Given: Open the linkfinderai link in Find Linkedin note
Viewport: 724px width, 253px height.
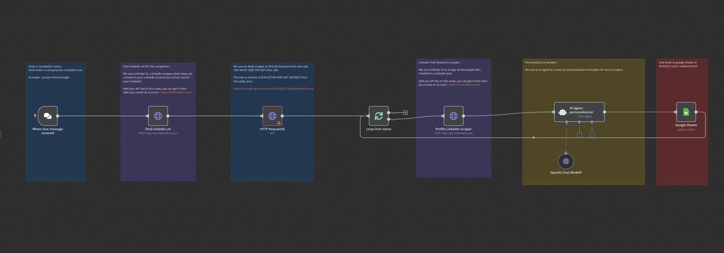Looking at the screenshot, I should point(176,92).
